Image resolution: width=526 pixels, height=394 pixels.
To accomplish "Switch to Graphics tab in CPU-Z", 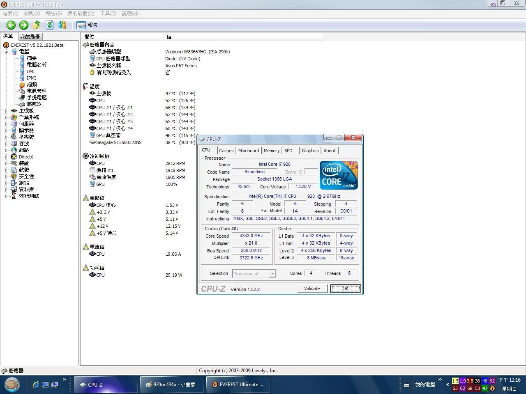I will [x=310, y=151].
